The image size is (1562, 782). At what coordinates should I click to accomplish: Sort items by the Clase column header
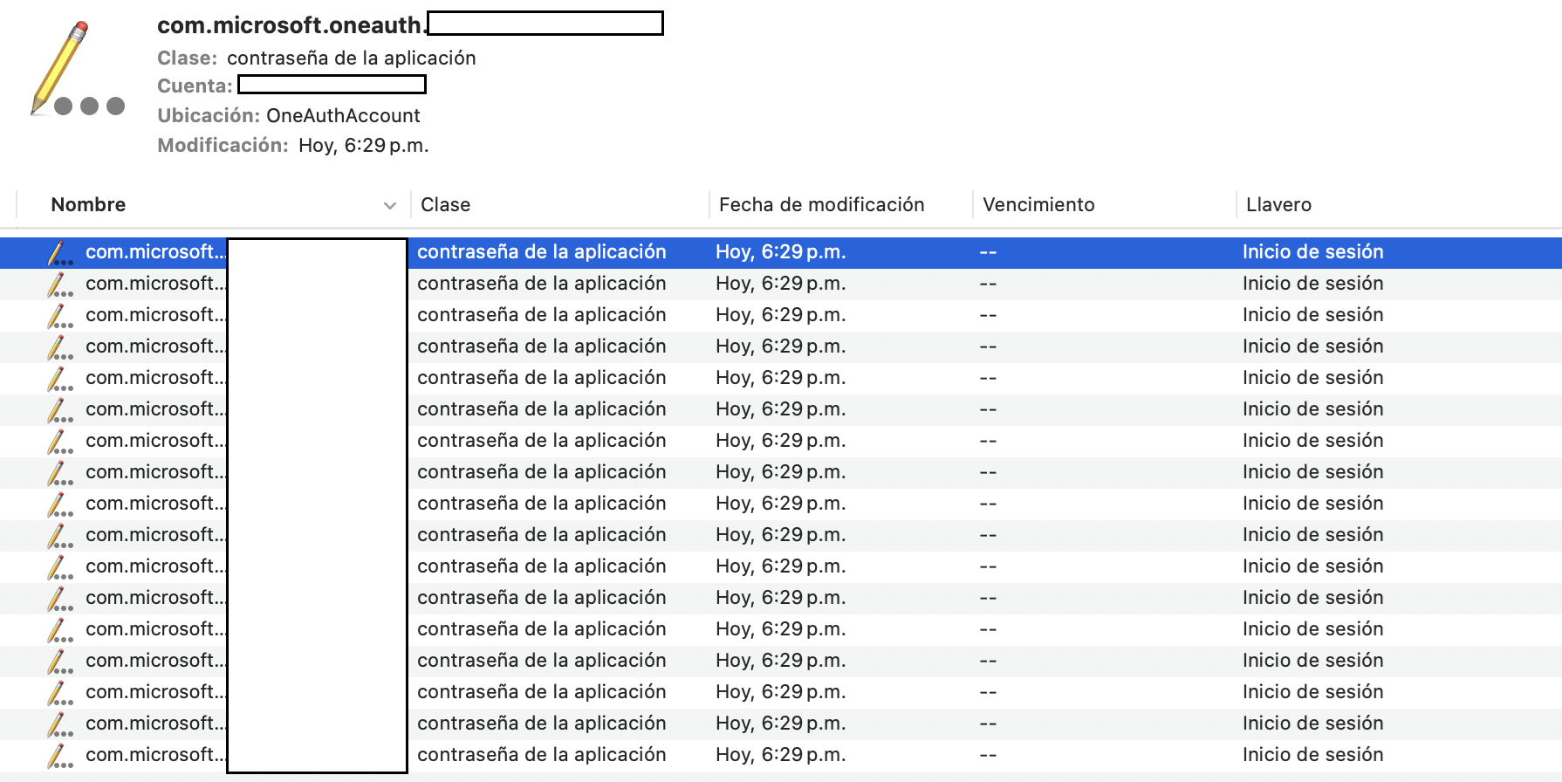pos(445,205)
